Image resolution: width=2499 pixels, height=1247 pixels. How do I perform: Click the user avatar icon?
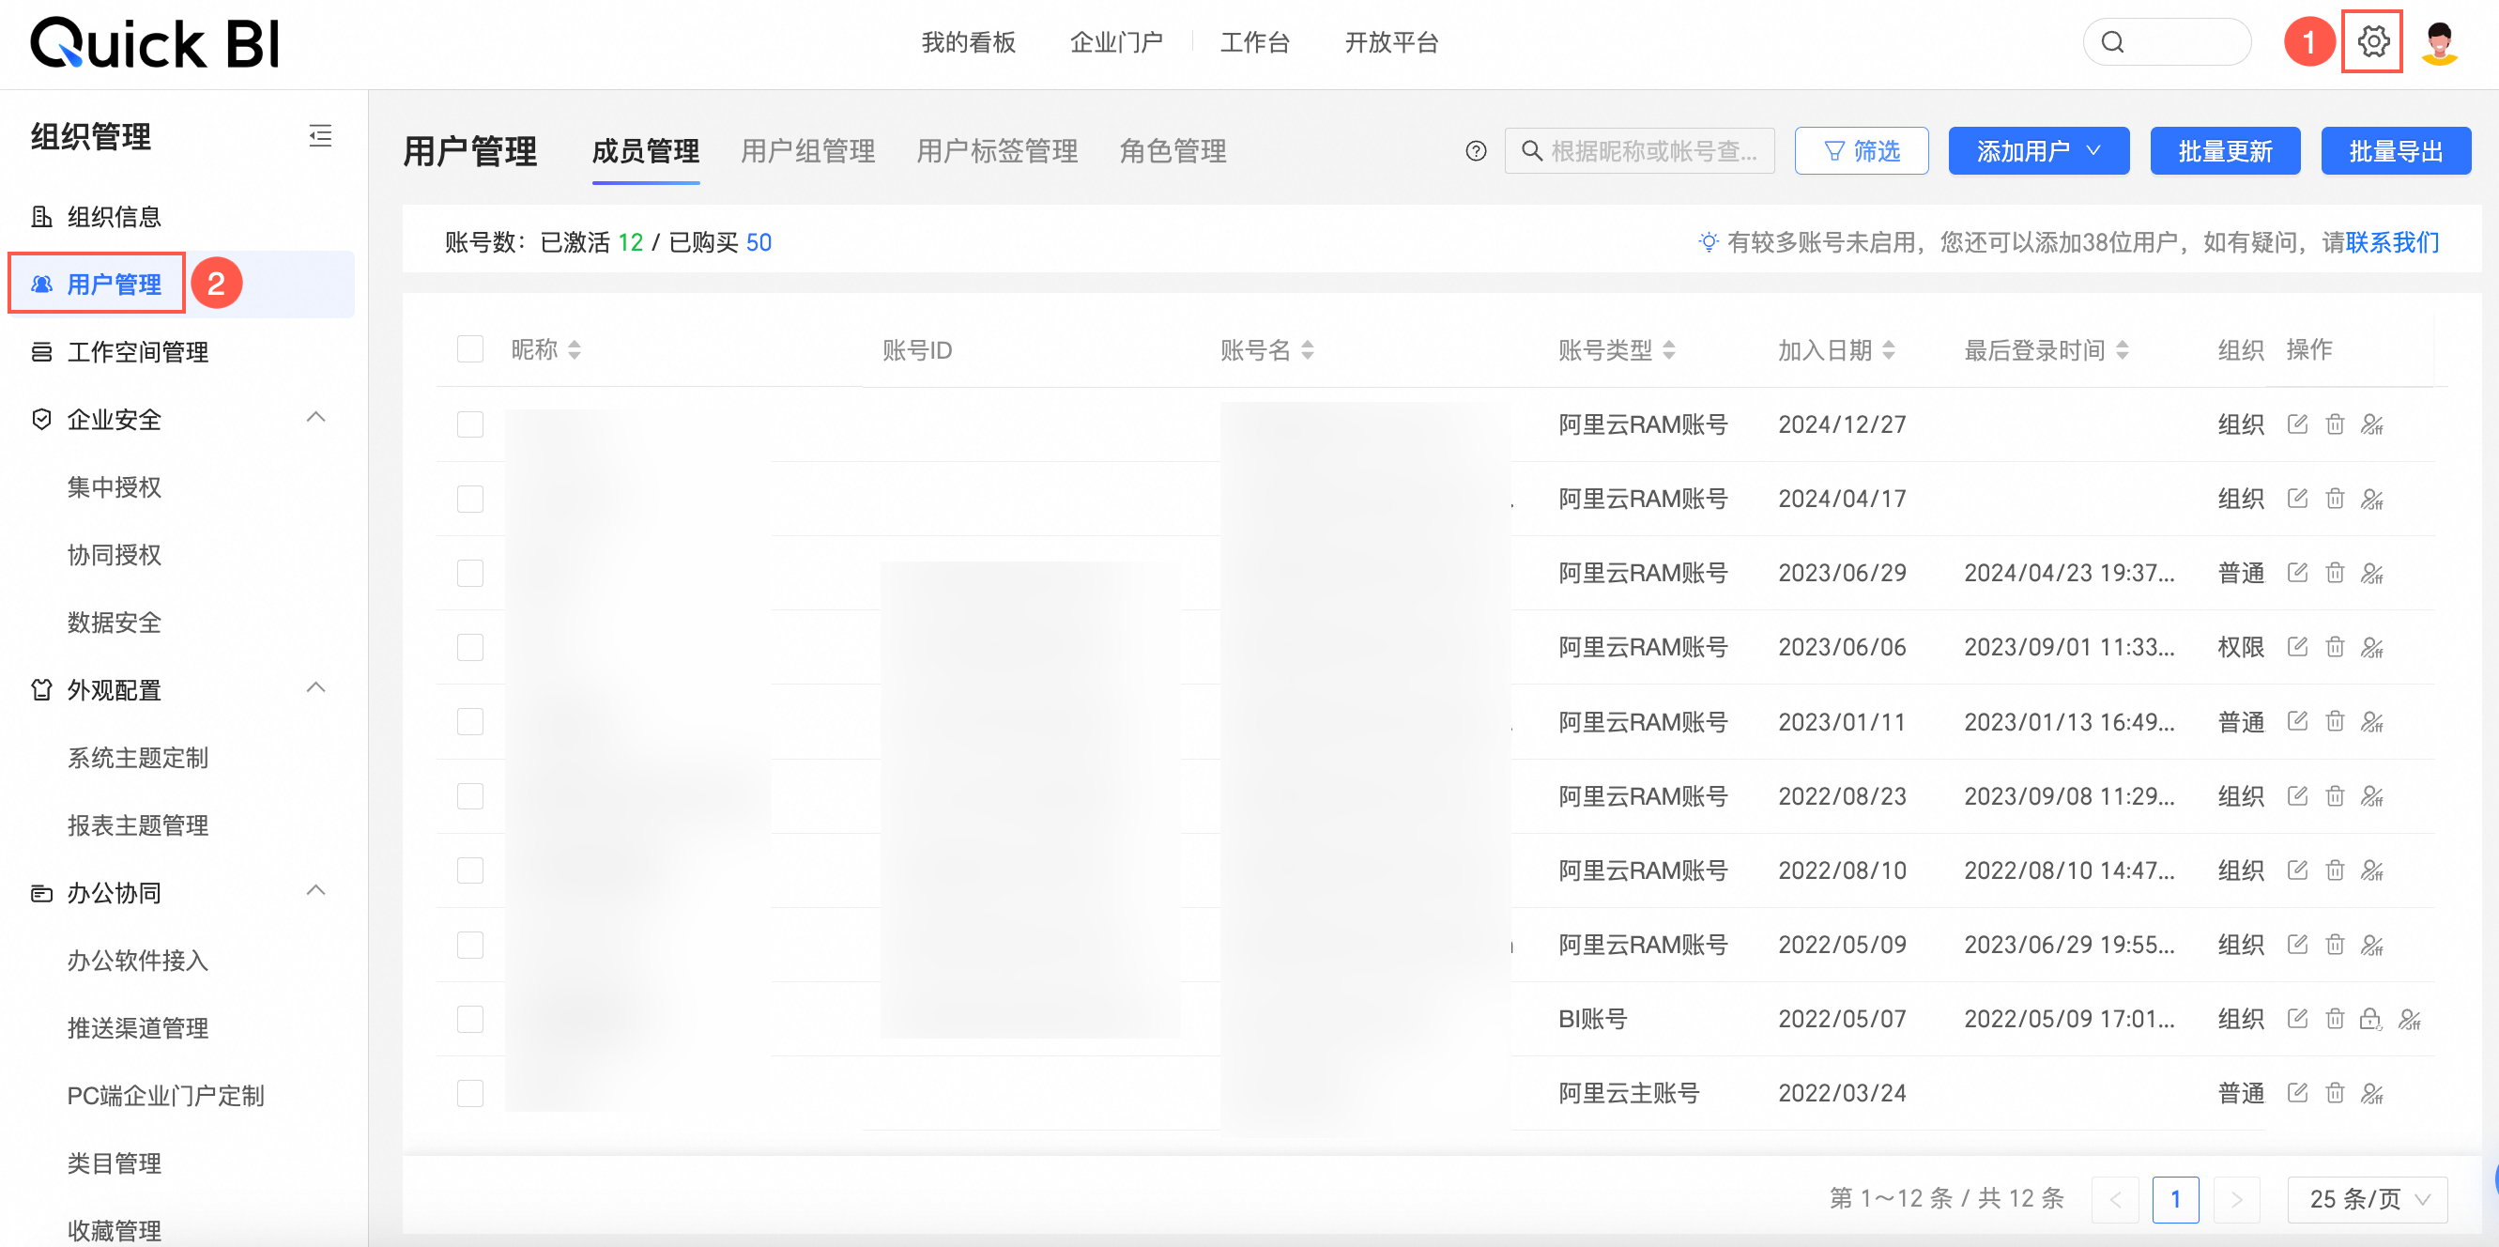coord(2439,42)
